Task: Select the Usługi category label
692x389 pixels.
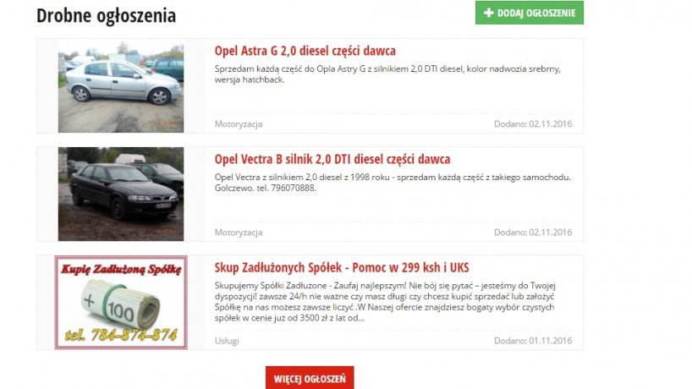Action: pyautogui.click(x=227, y=341)
